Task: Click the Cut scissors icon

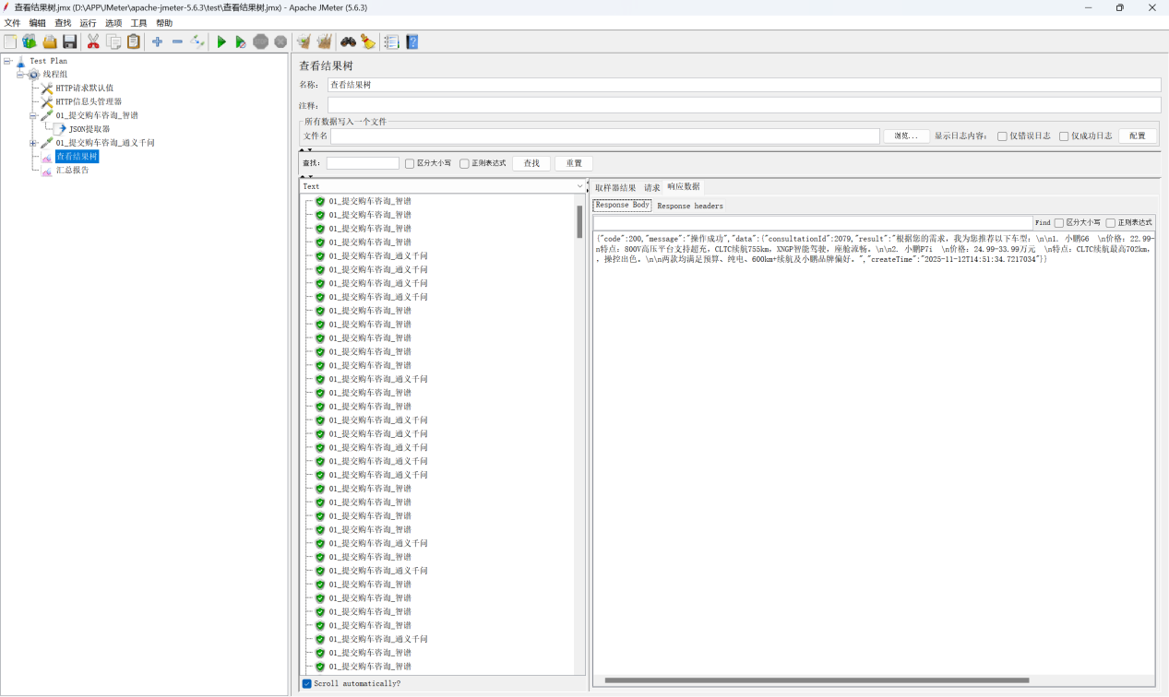Action: (x=93, y=41)
